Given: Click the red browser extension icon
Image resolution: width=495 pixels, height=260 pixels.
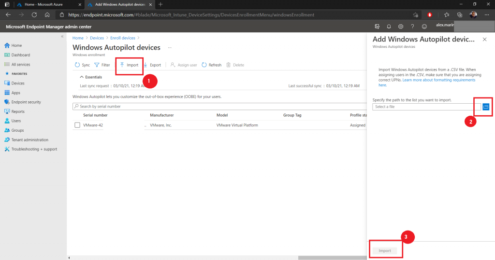Looking at the screenshot, I should [x=430, y=15].
